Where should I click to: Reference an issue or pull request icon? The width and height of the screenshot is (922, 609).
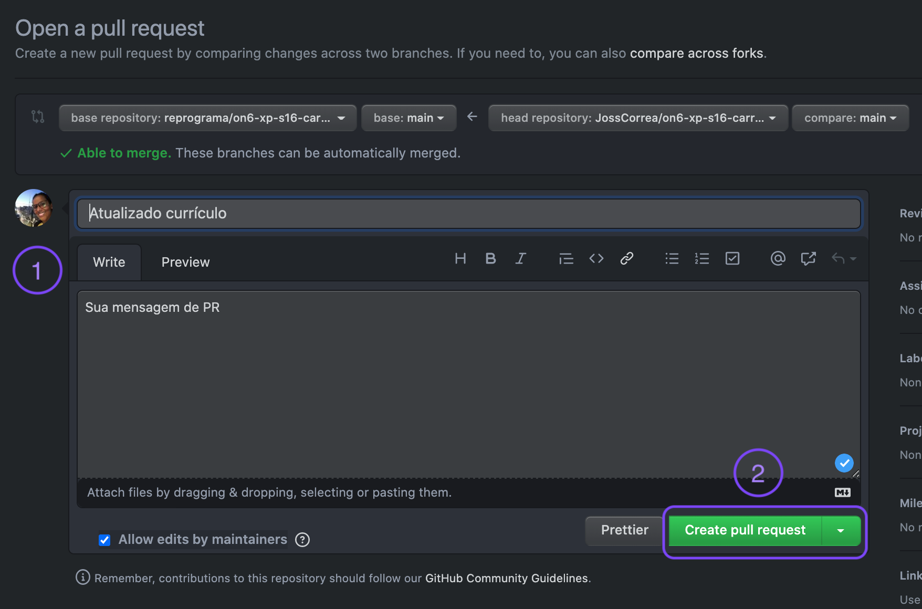[x=808, y=258]
